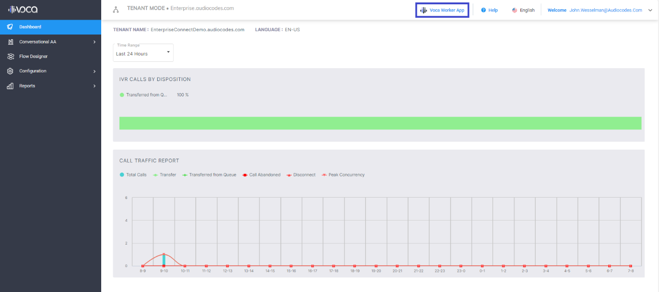Click the green IVR disposition bar
This screenshot has width=659, height=292.
click(x=380, y=123)
